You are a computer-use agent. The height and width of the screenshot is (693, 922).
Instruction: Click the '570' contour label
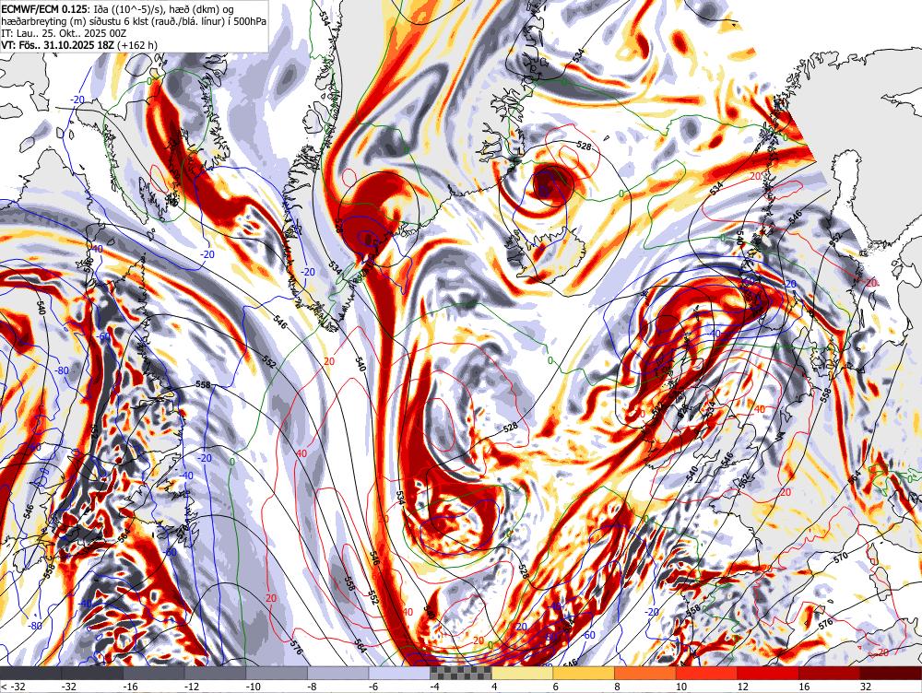841,556
